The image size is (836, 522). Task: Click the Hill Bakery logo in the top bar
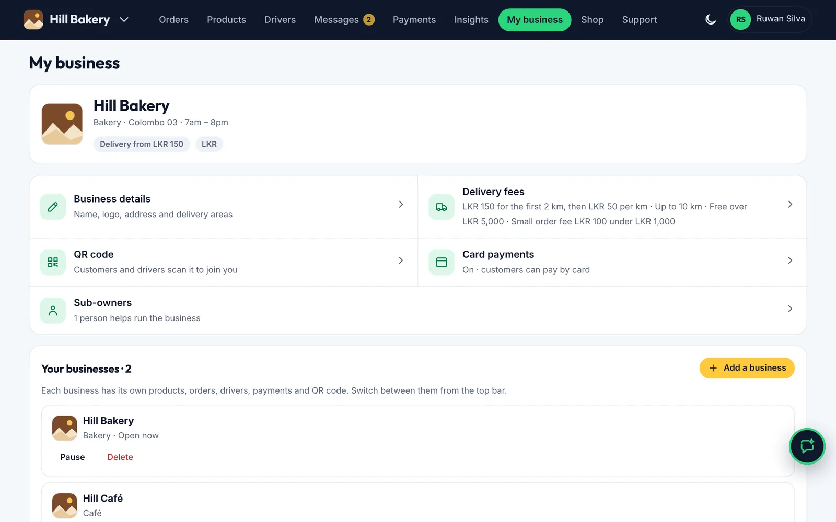point(33,20)
